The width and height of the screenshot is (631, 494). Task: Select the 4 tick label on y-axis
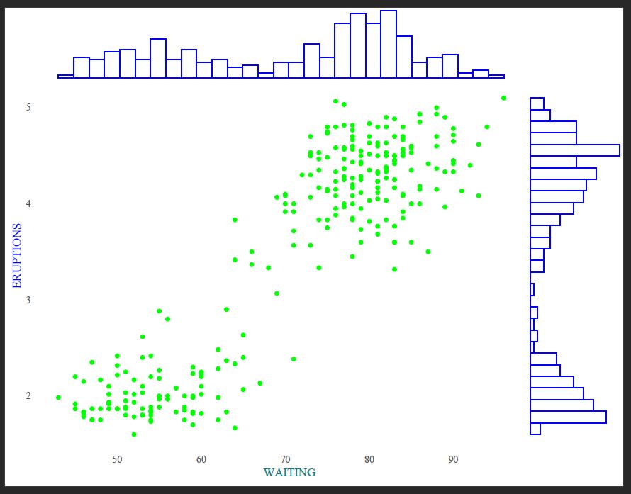tap(28, 204)
